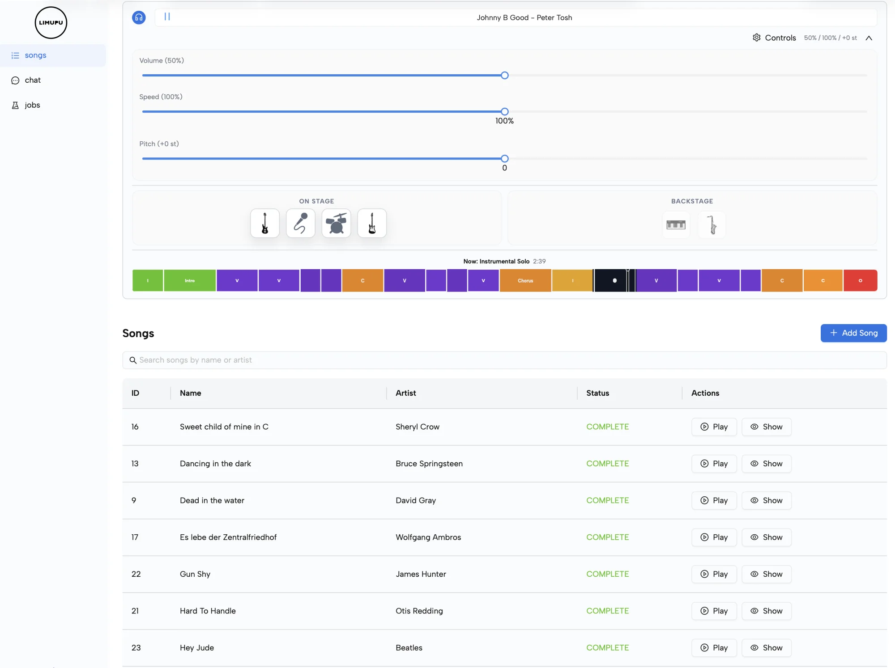The image size is (895, 668).
Task: Click the Add Song button
Action: point(853,333)
